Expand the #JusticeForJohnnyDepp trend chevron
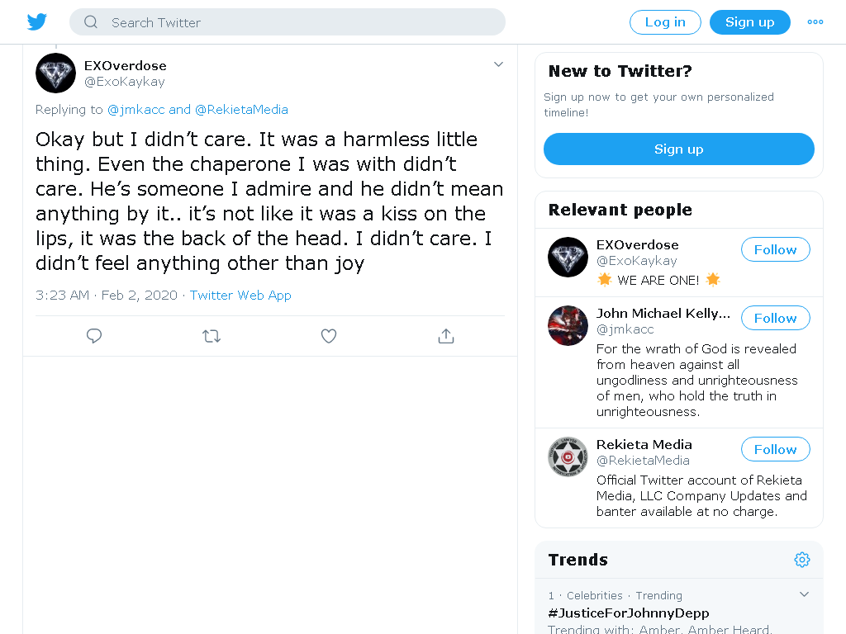This screenshot has height=634, width=846. [x=804, y=594]
